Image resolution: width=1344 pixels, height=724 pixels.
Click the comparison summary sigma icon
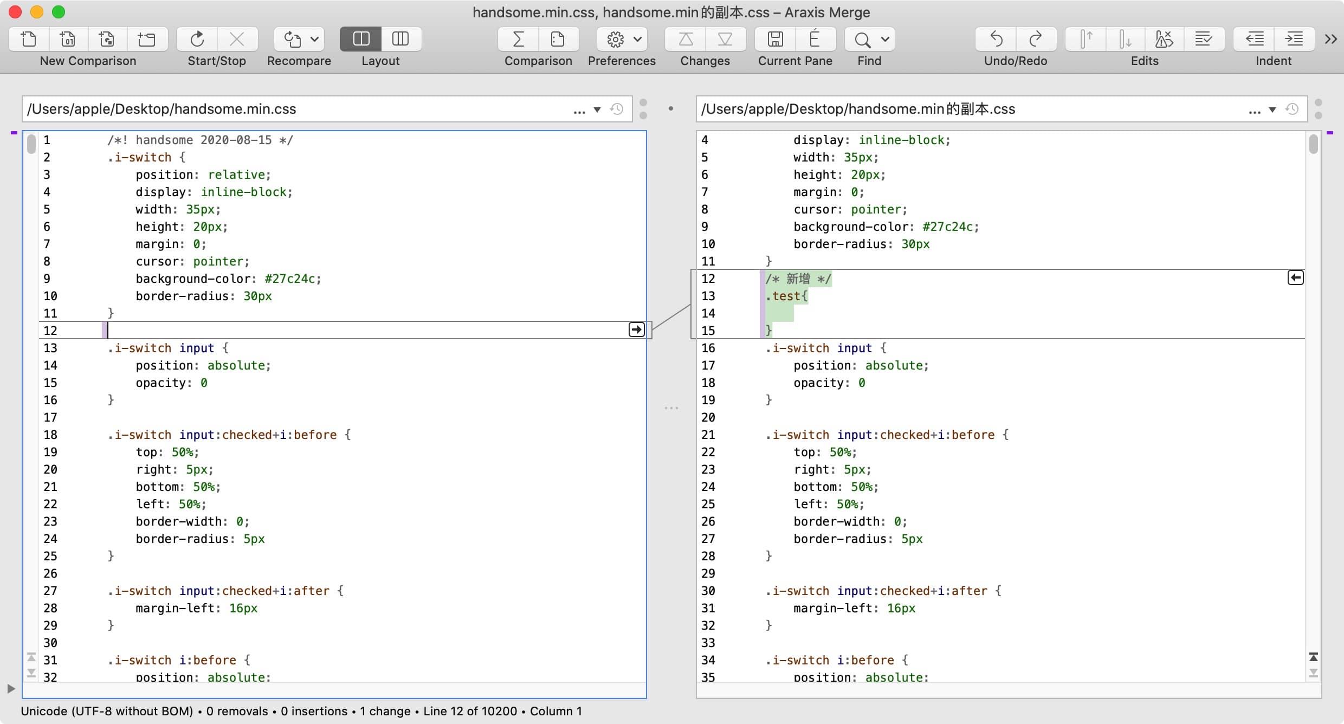518,39
